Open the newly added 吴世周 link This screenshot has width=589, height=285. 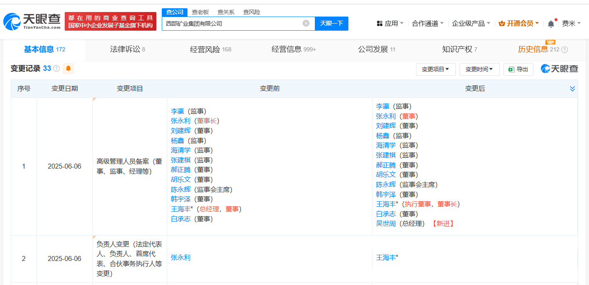pyautogui.click(x=386, y=224)
